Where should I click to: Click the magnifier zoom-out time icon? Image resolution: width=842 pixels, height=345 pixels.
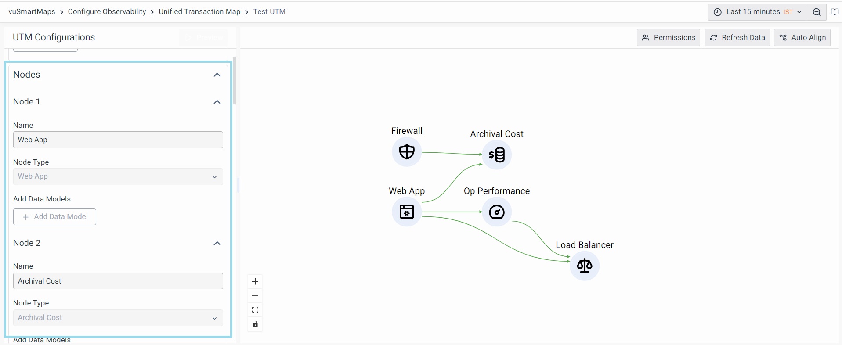pyautogui.click(x=817, y=12)
